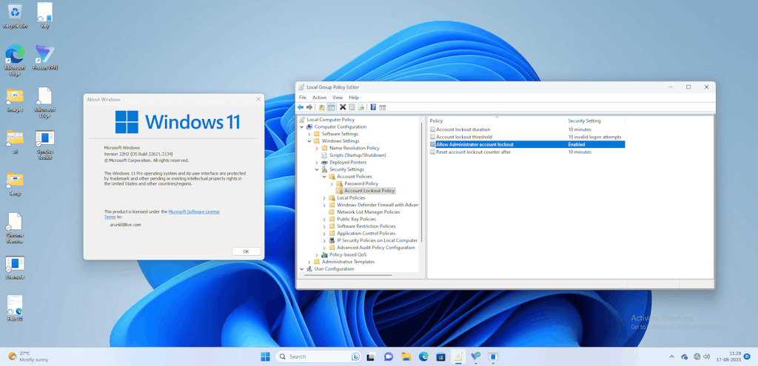The width and height of the screenshot is (758, 366).
Task: Expand the Name Resolution Policy node arrow
Action: (x=317, y=148)
